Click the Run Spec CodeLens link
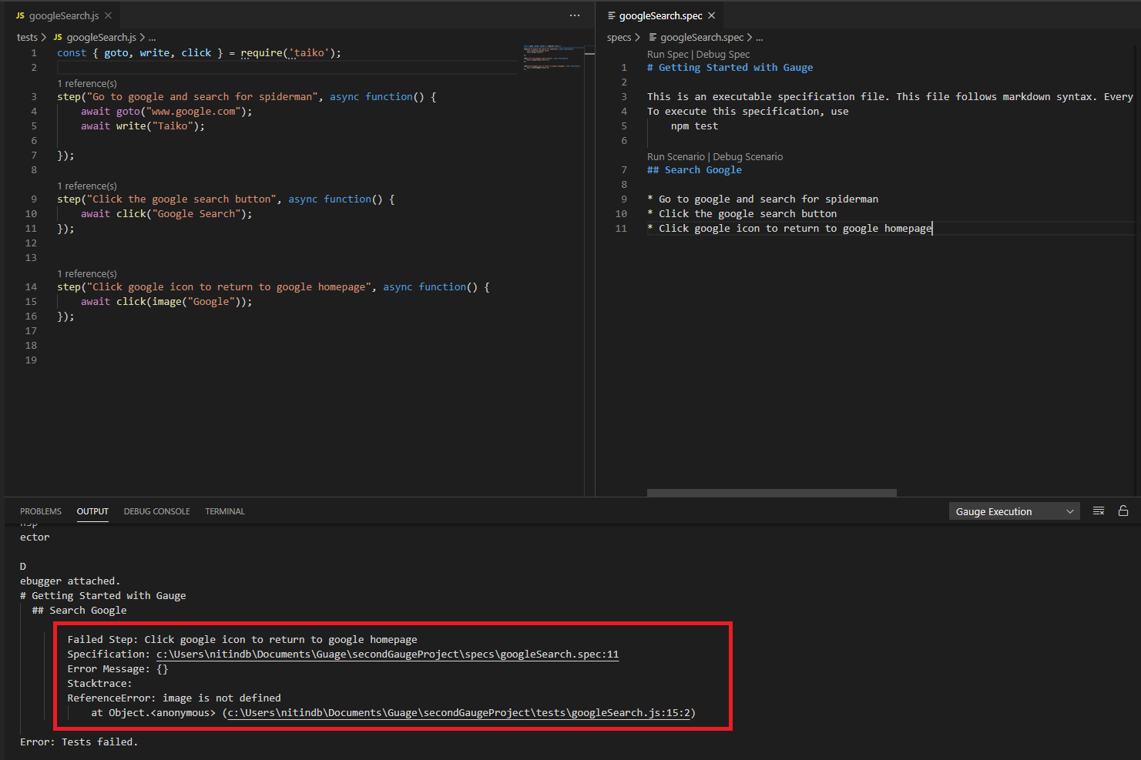Viewport: 1141px width, 760px height. coord(667,54)
